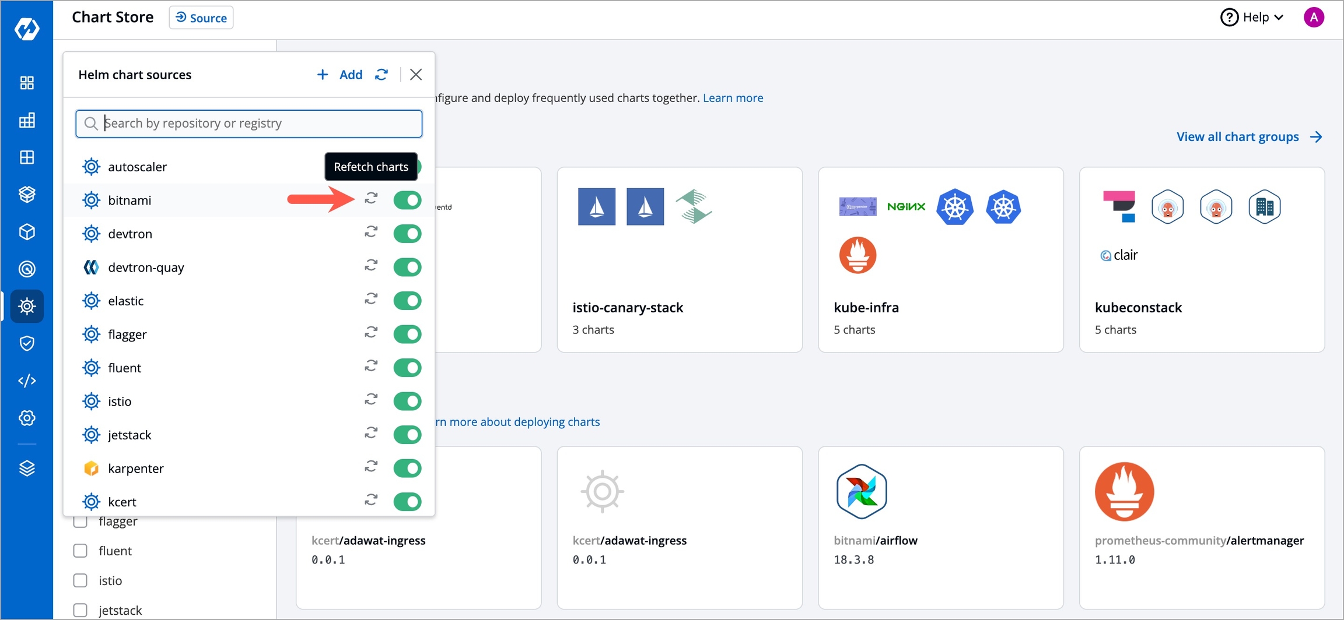This screenshot has height=620, width=1344.
Task: Click the Devtron logo in the sidebar
Action: 27,28
